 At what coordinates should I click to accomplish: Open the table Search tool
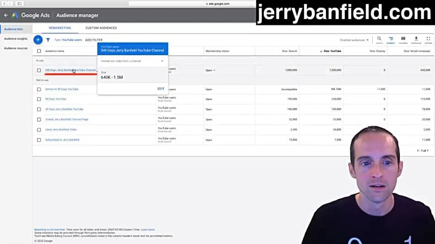click(379, 40)
